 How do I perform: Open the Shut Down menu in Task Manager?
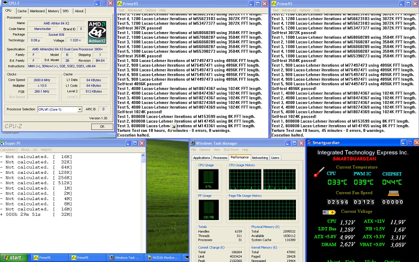231,150
